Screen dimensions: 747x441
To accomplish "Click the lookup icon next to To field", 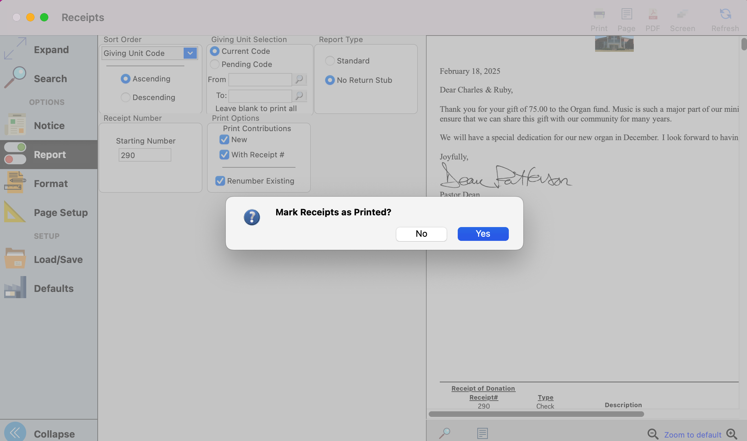I will coord(299,96).
